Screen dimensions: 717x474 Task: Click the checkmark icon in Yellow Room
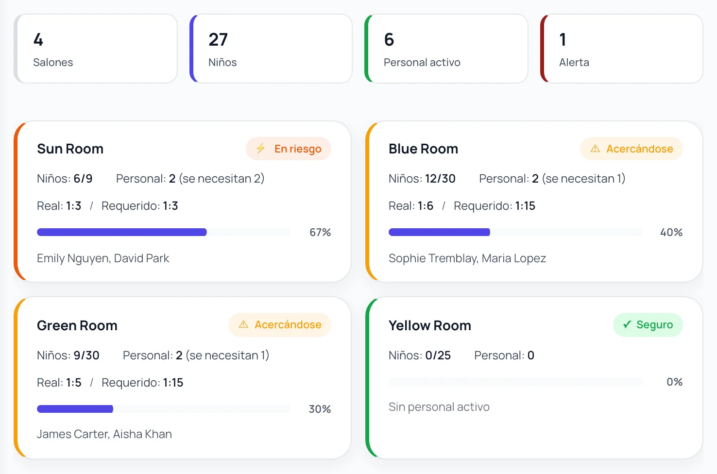click(627, 324)
